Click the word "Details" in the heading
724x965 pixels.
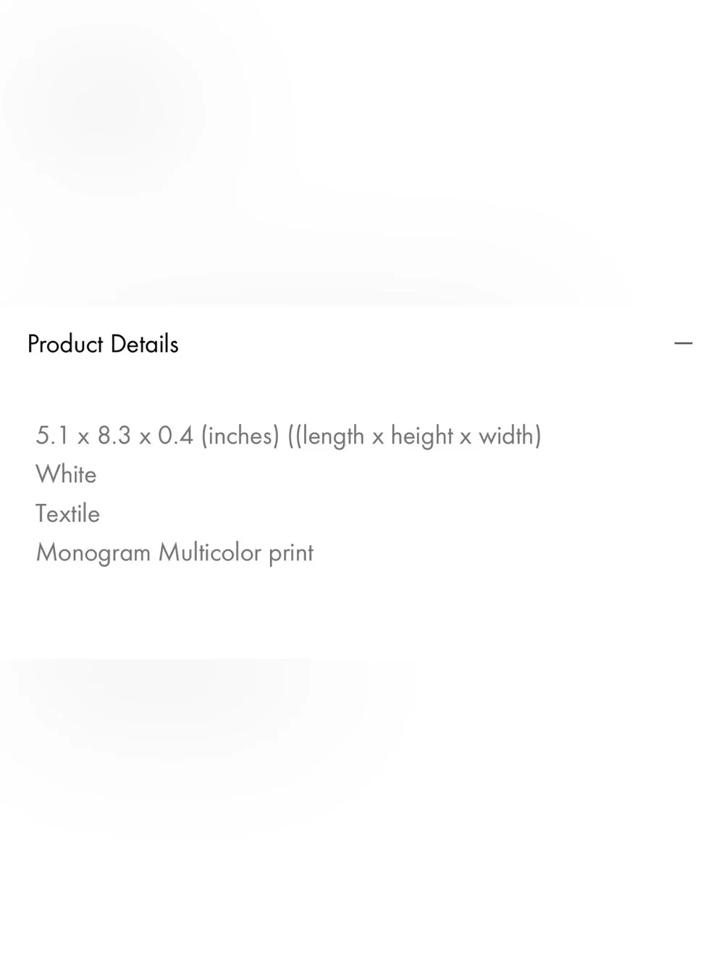click(145, 344)
